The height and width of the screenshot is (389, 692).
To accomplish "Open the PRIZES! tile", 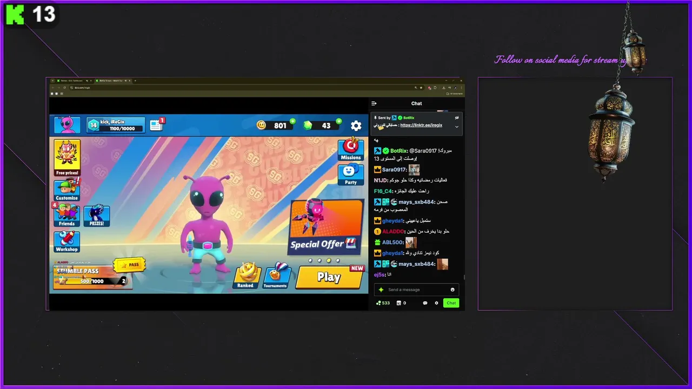I will coord(97,216).
